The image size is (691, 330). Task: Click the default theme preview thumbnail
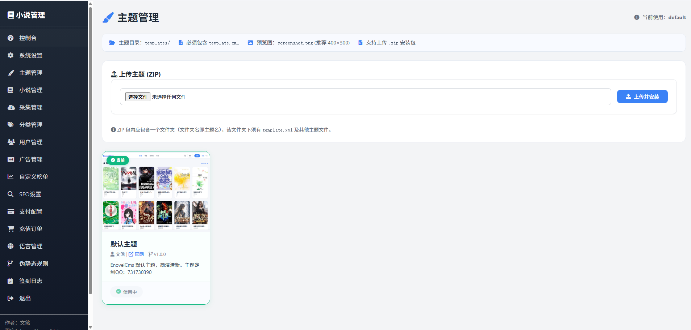pyautogui.click(x=156, y=192)
